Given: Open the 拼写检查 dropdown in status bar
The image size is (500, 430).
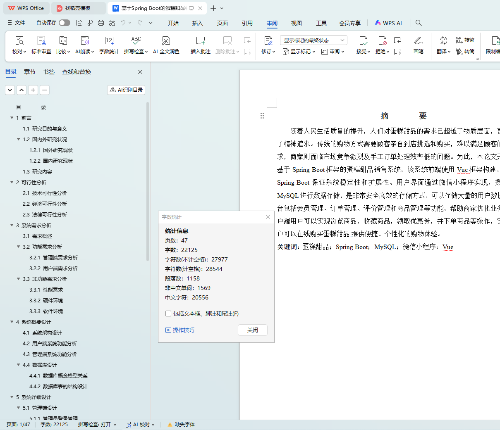Looking at the screenshot, I should [x=97, y=425].
